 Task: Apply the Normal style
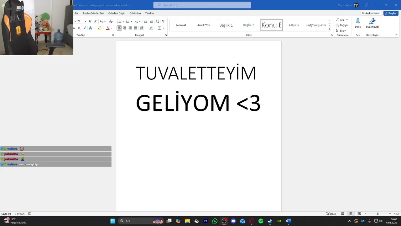181,25
